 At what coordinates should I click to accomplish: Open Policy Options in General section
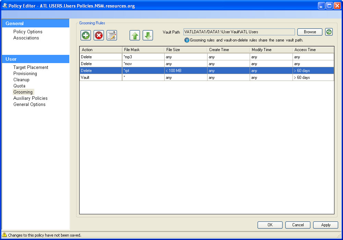(x=28, y=32)
